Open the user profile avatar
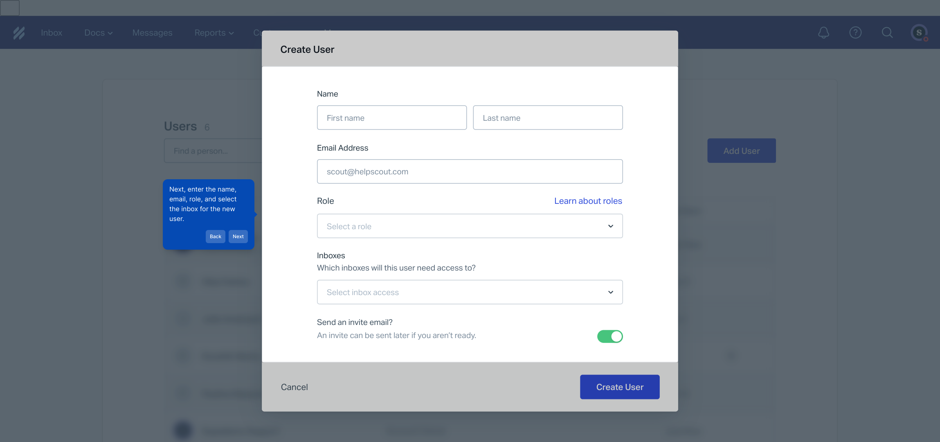 919,33
